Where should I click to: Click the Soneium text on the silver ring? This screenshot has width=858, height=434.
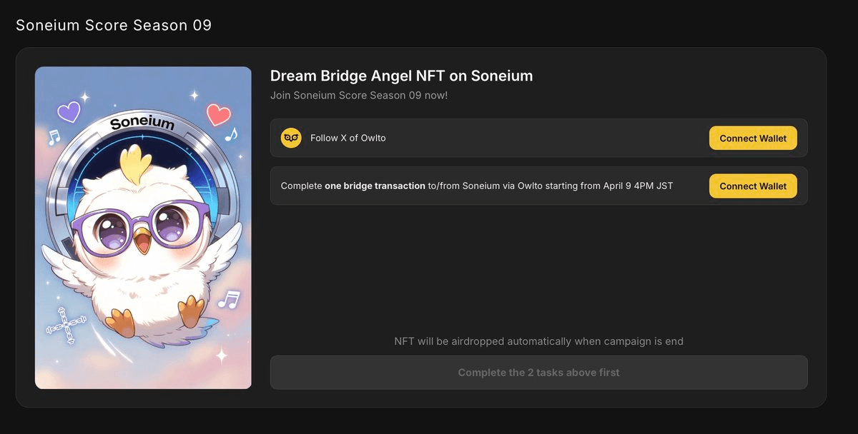coord(142,123)
